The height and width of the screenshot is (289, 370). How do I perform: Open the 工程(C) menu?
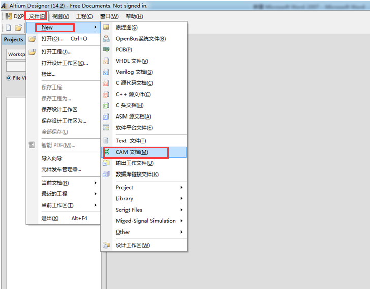tap(84, 16)
